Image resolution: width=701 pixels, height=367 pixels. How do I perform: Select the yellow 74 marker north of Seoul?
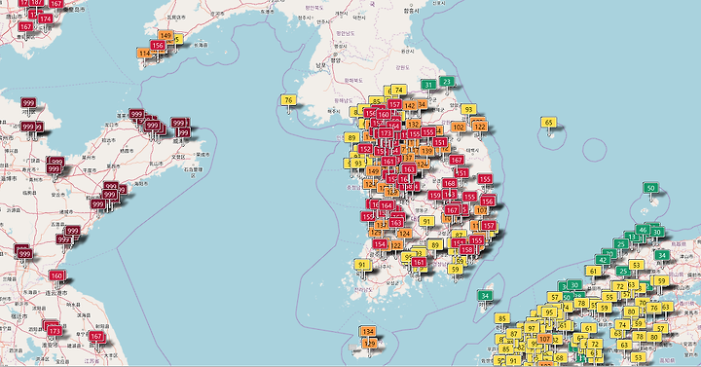tap(399, 90)
